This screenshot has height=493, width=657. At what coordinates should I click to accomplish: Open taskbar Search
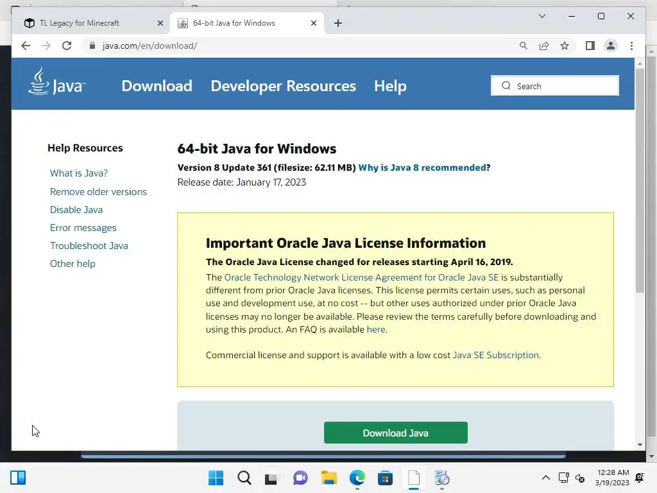pyautogui.click(x=244, y=478)
